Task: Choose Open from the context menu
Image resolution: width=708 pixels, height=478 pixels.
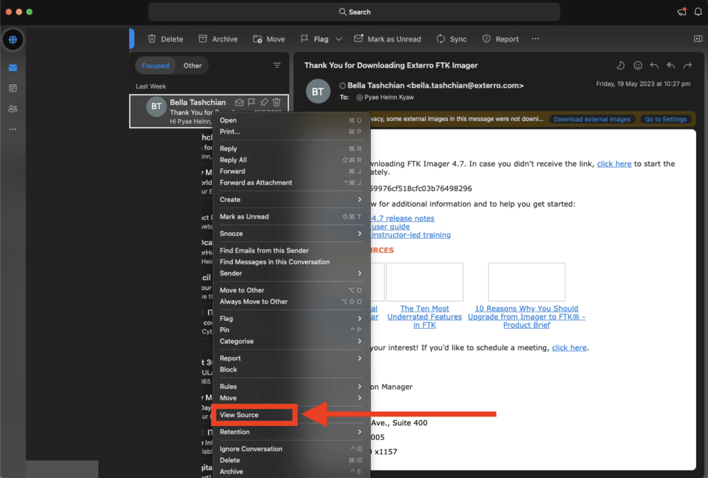Action: point(291,120)
